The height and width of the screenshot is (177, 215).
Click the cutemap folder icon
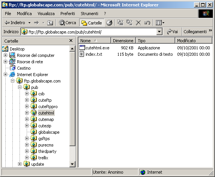tap(34, 119)
